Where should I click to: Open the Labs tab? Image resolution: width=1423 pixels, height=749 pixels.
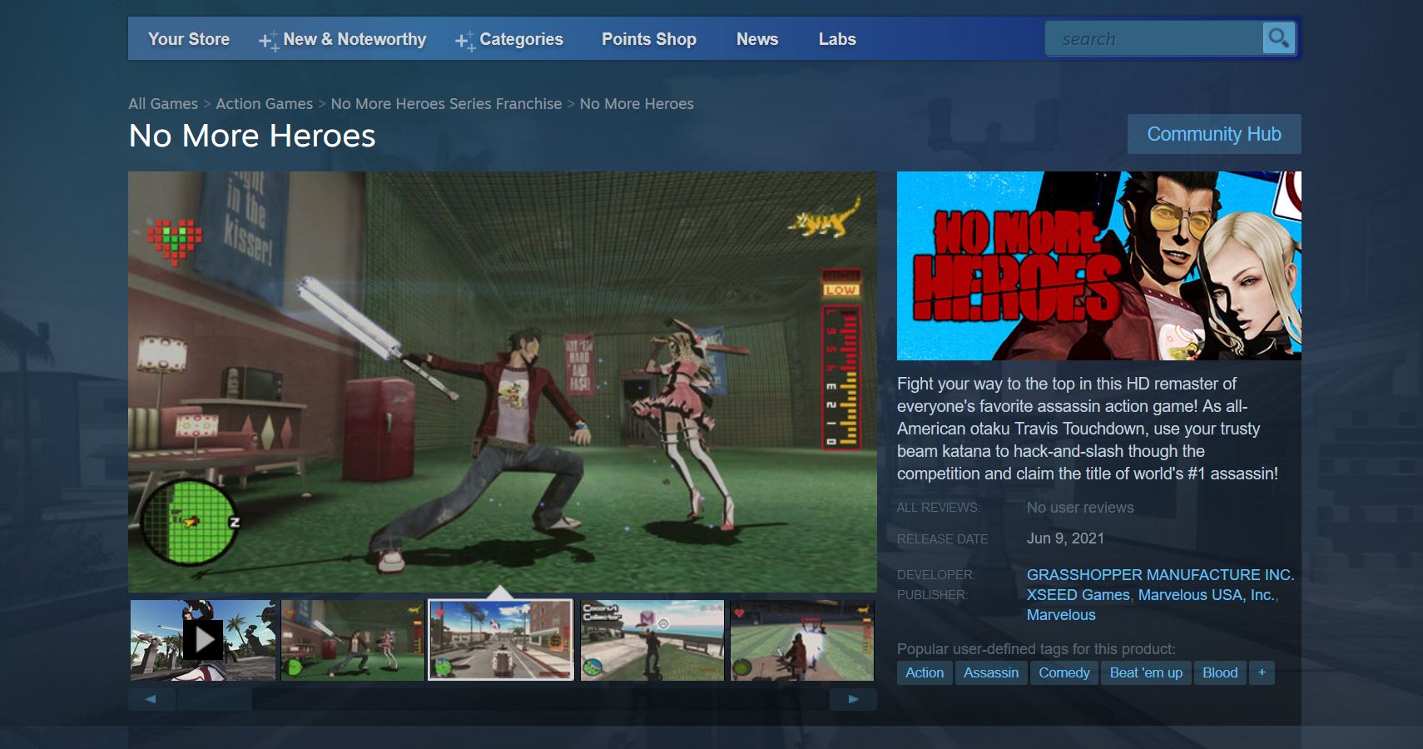tap(837, 39)
